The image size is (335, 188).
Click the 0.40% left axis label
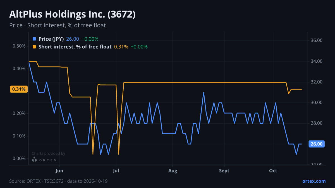19,69
